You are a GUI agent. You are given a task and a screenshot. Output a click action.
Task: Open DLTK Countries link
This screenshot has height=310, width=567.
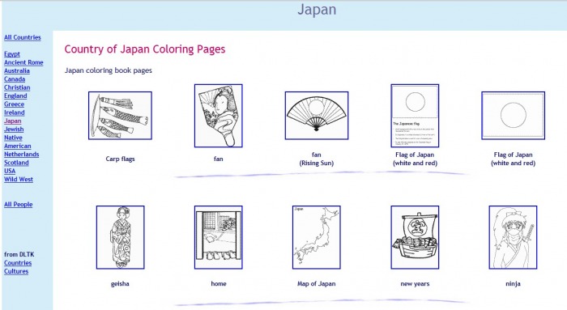[x=18, y=263]
